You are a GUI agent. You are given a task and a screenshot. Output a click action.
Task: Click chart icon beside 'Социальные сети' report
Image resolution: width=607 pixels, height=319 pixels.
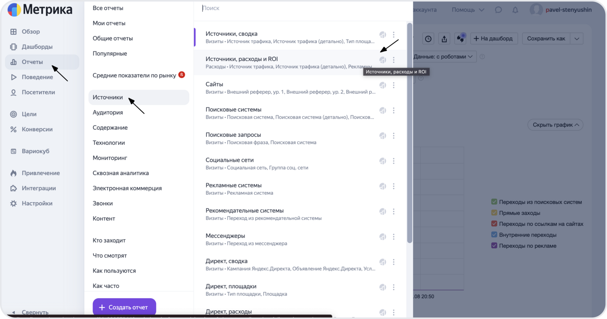(x=383, y=161)
